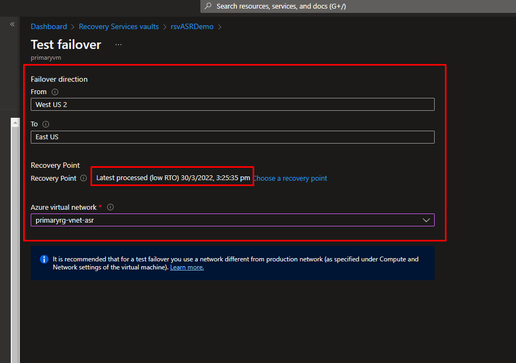Screen dimensions: 516x363
Task: Follow the Learn more link in the banner
Action: tap(187, 267)
